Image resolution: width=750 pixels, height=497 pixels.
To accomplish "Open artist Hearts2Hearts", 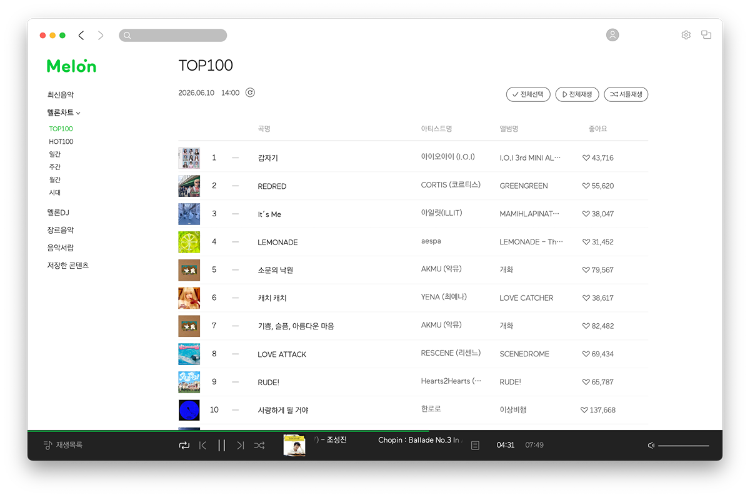I will [x=451, y=381].
